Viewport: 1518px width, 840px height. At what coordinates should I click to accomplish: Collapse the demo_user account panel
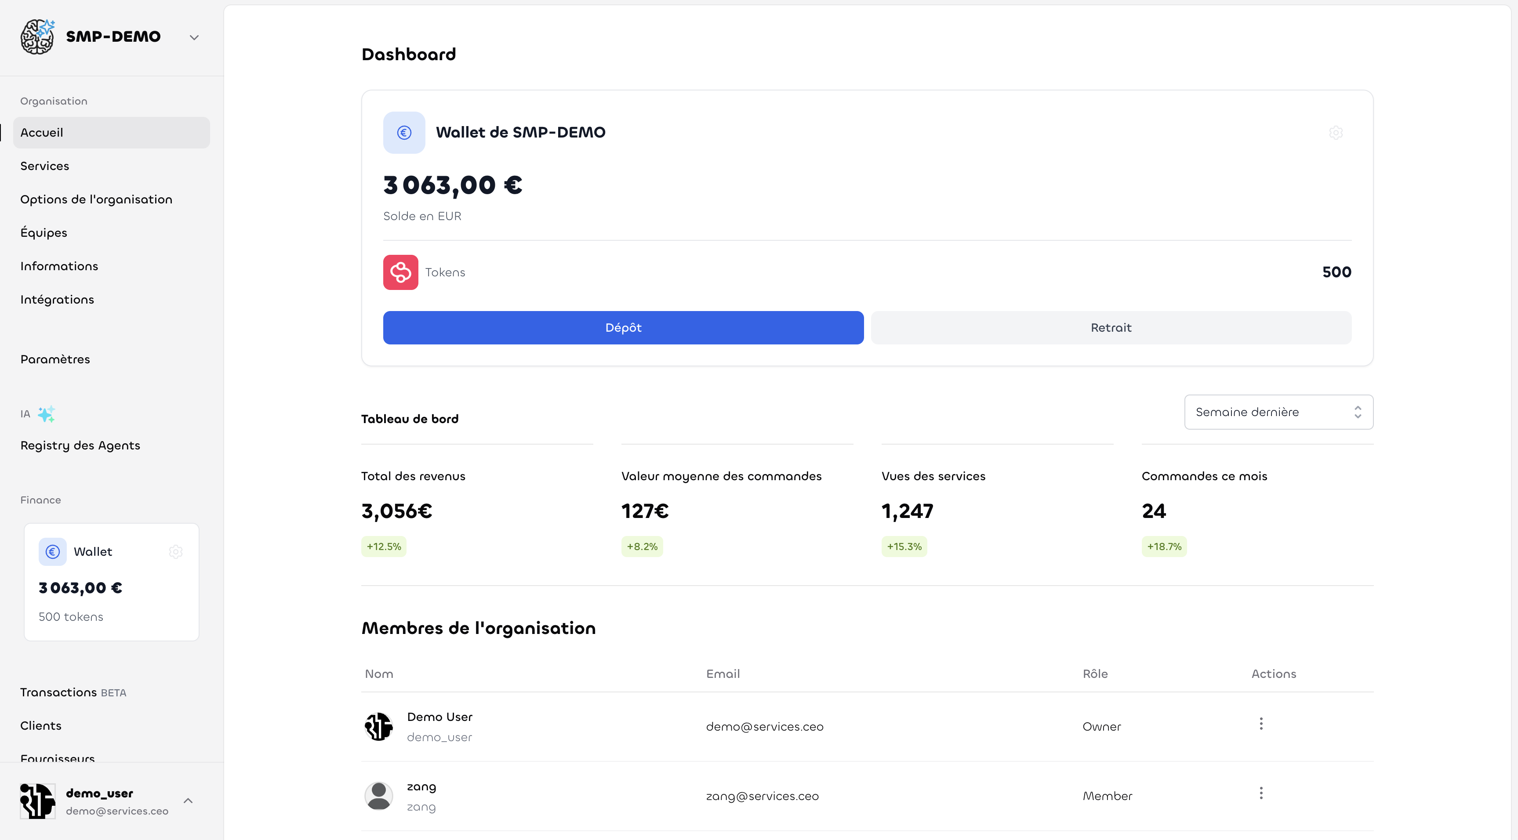pos(189,800)
